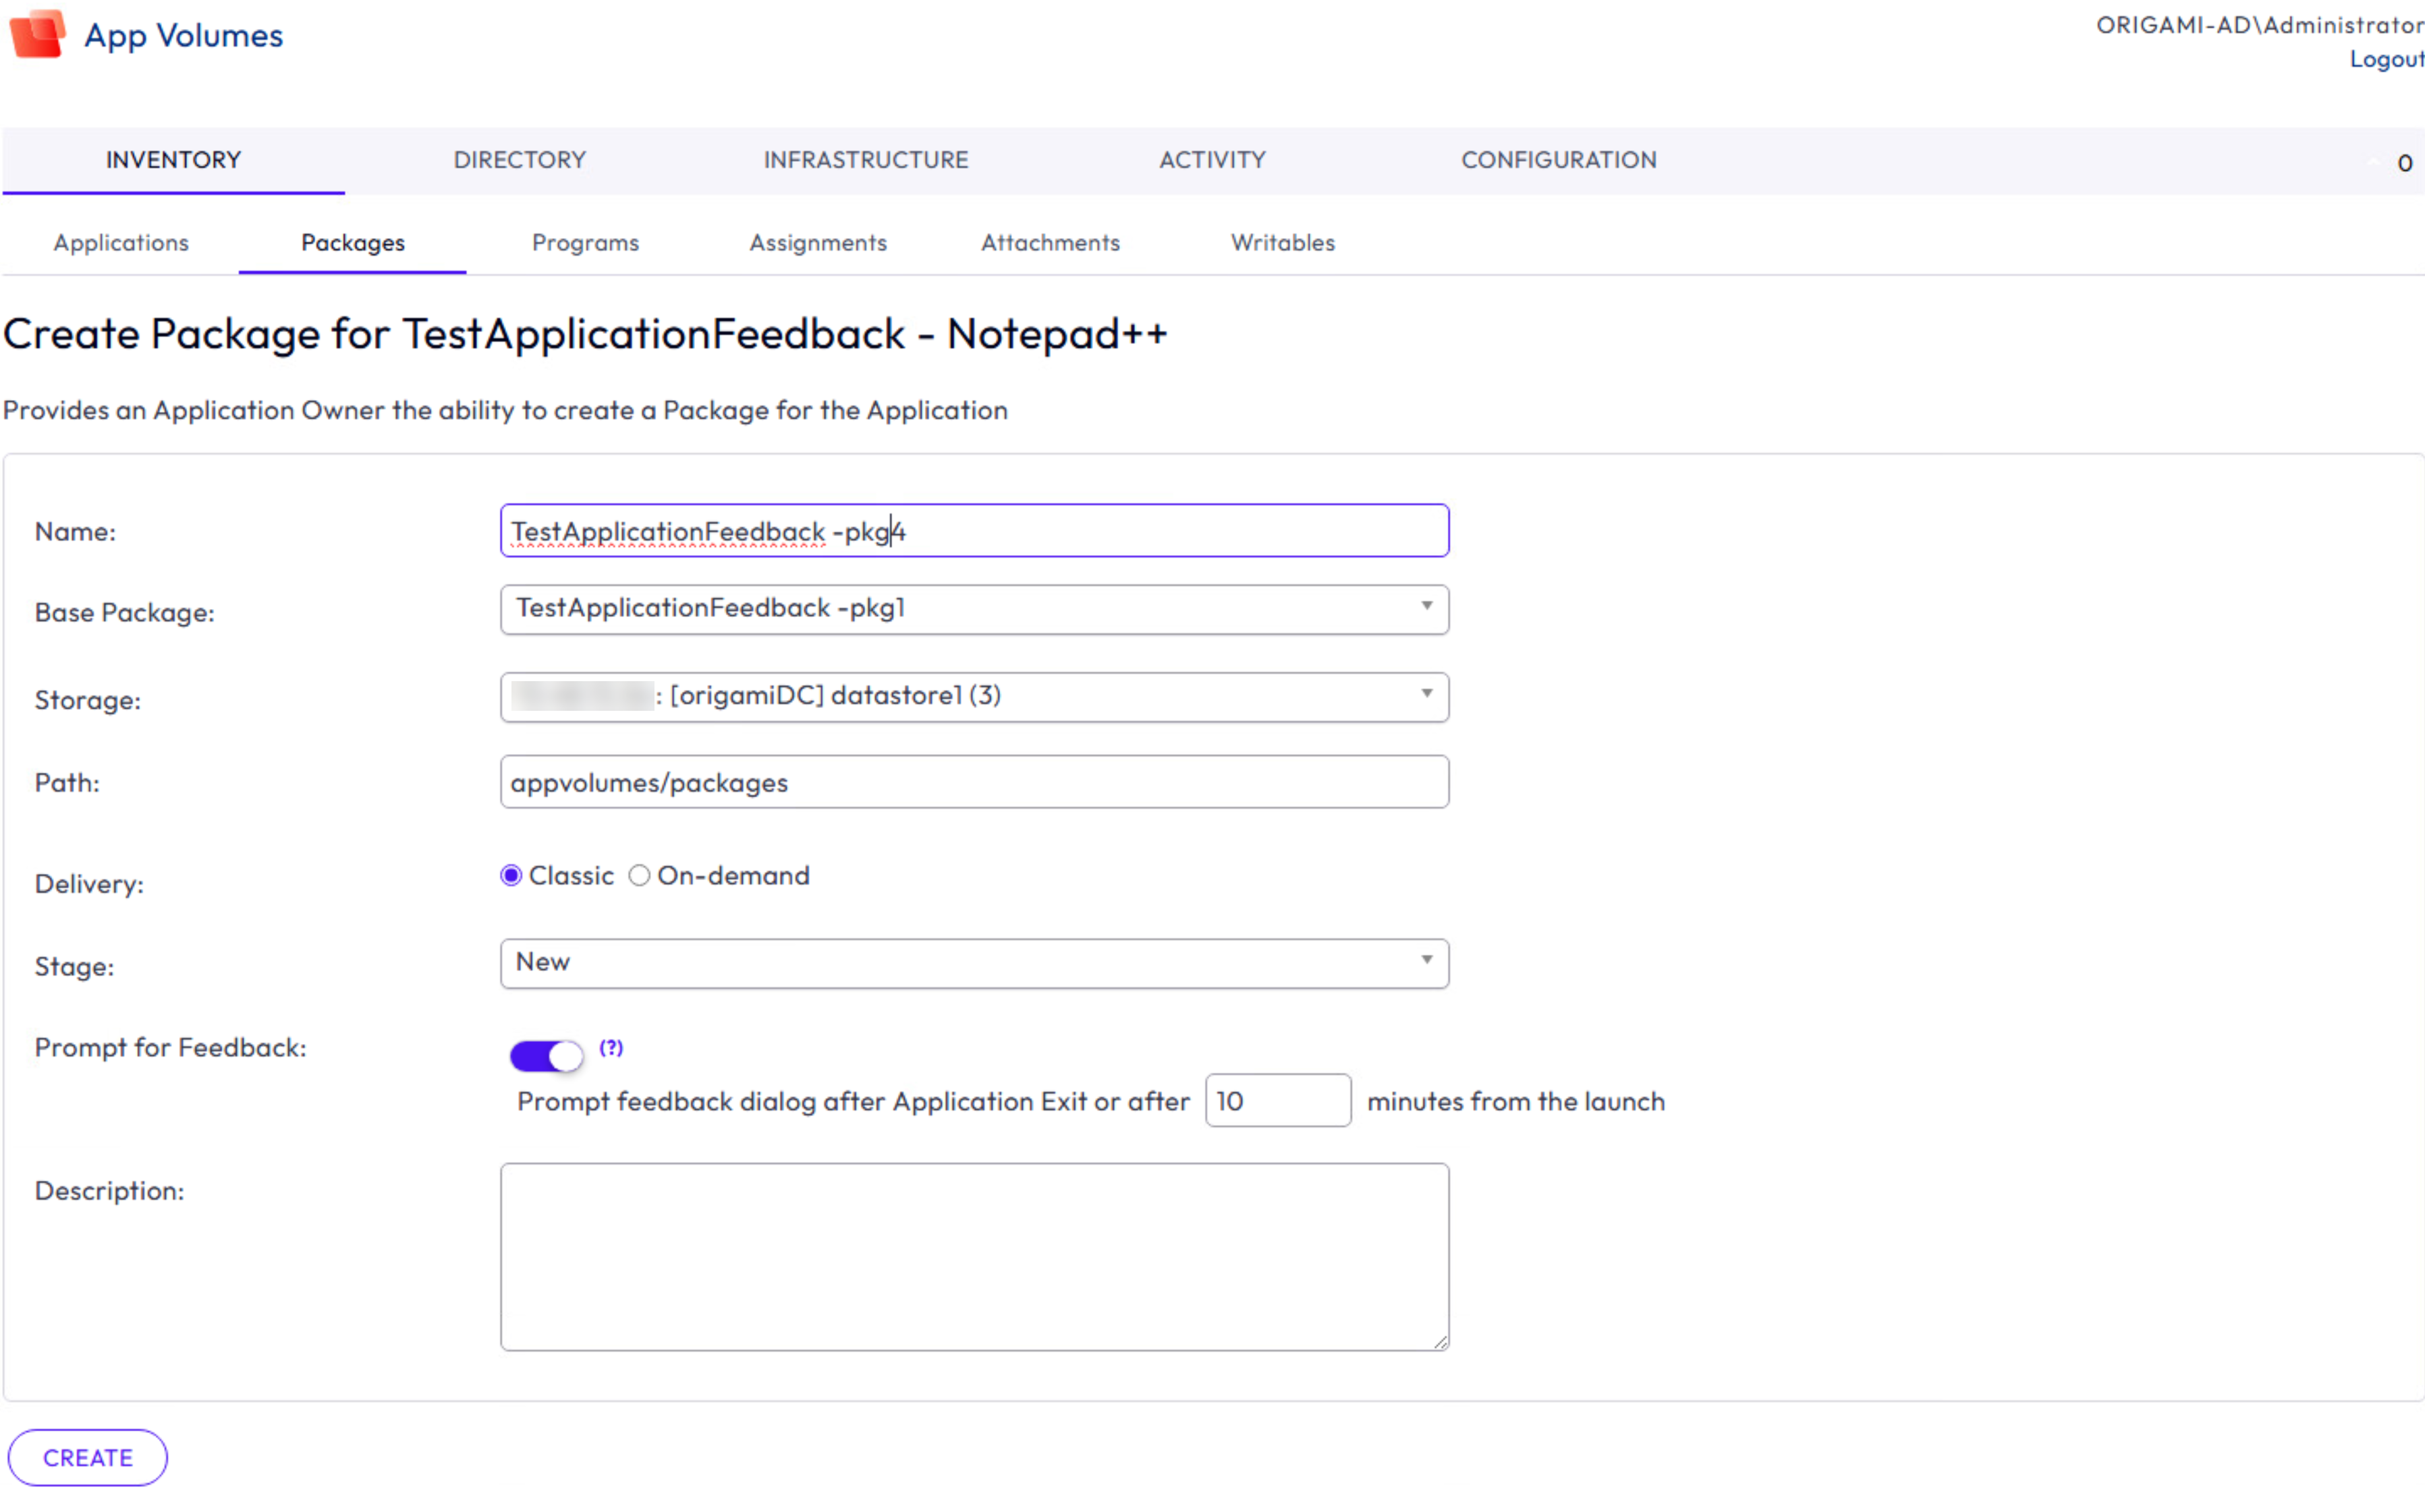
Task: Open the Writables sub-tab
Action: point(1283,242)
